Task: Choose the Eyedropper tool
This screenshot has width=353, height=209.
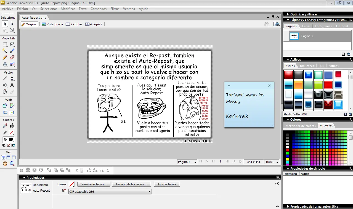Action: click(x=5, y=126)
